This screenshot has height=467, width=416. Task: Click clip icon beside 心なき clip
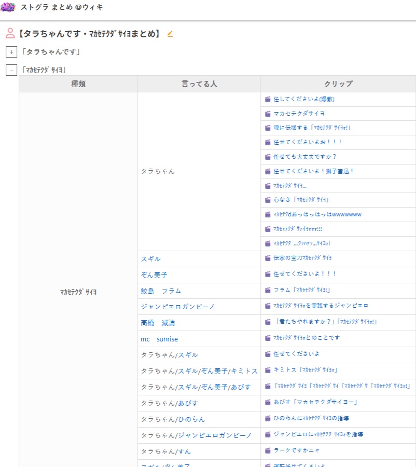268,200
